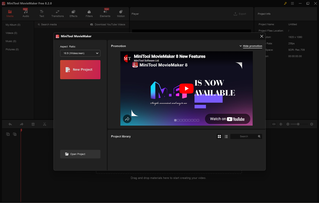The image size is (319, 203).
Task: Click the key upgrade icon in title bar
Action: click(285, 3)
